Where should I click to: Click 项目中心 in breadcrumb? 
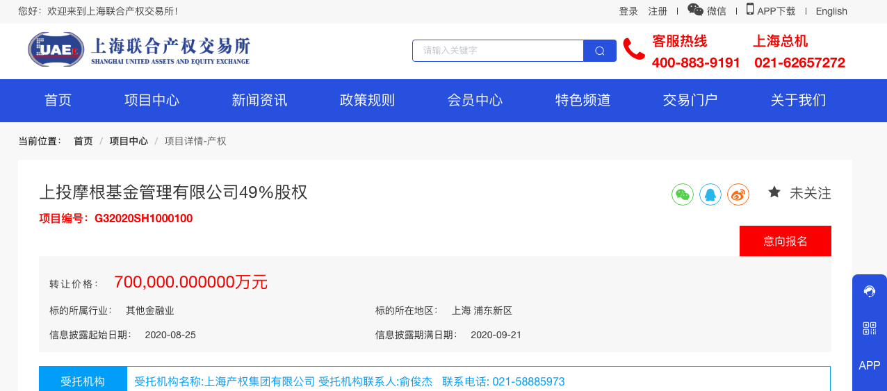(129, 141)
